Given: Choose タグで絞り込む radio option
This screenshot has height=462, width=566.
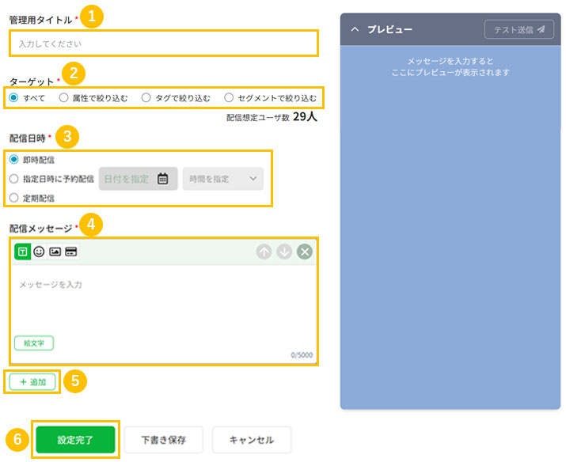Looking at the screenshot, I should [x=146, y=98].
